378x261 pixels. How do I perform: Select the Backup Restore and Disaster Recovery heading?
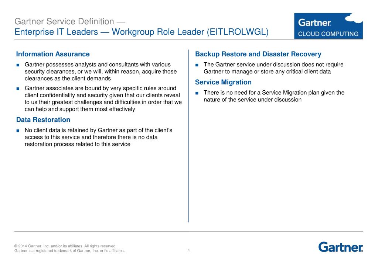click(x=258, y=54)
